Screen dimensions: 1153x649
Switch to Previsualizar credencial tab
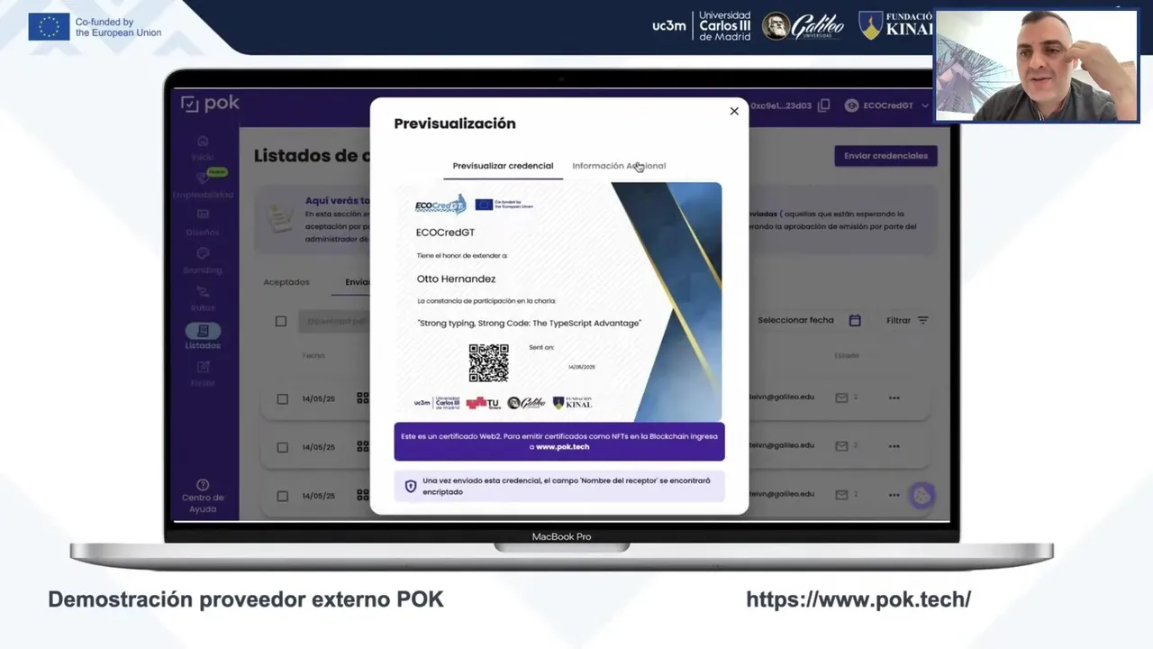click(503, 166)
